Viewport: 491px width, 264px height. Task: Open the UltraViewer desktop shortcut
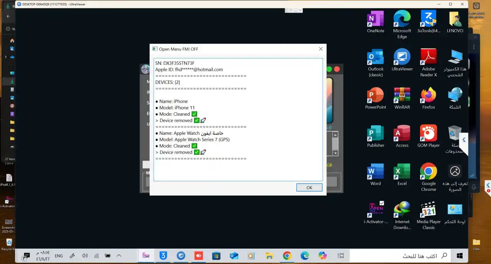click(x=402, y=60)
